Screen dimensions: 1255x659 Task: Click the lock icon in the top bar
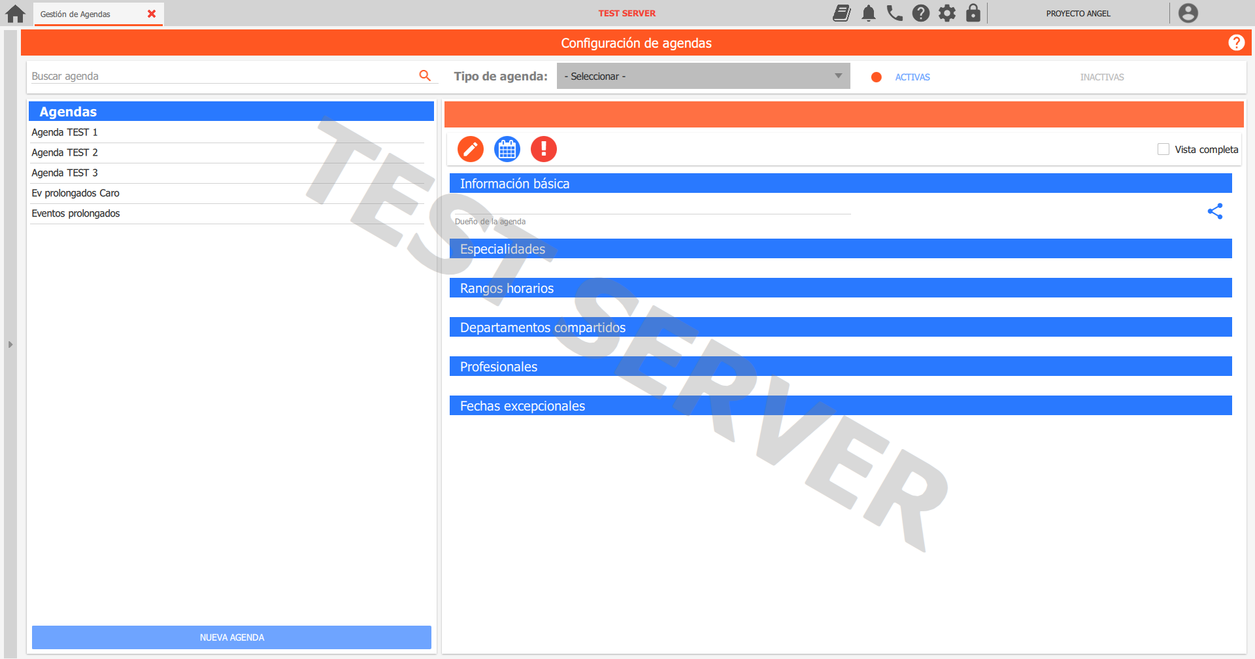tap(973, 13)
